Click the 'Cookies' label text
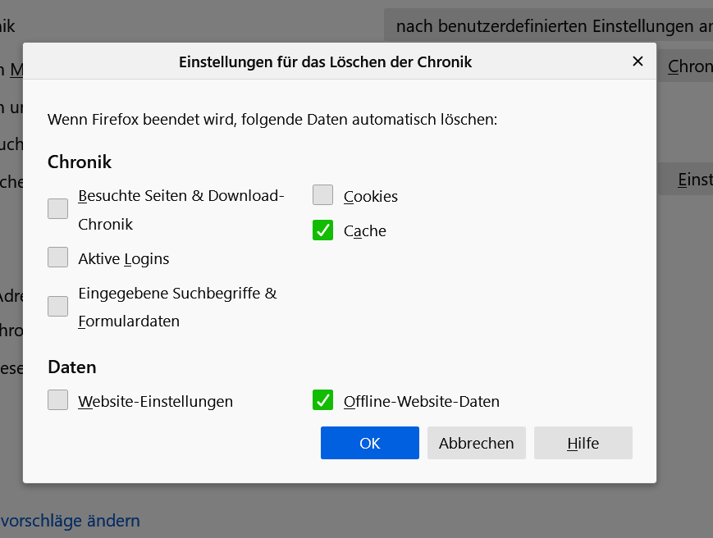 tap(371, 197)
